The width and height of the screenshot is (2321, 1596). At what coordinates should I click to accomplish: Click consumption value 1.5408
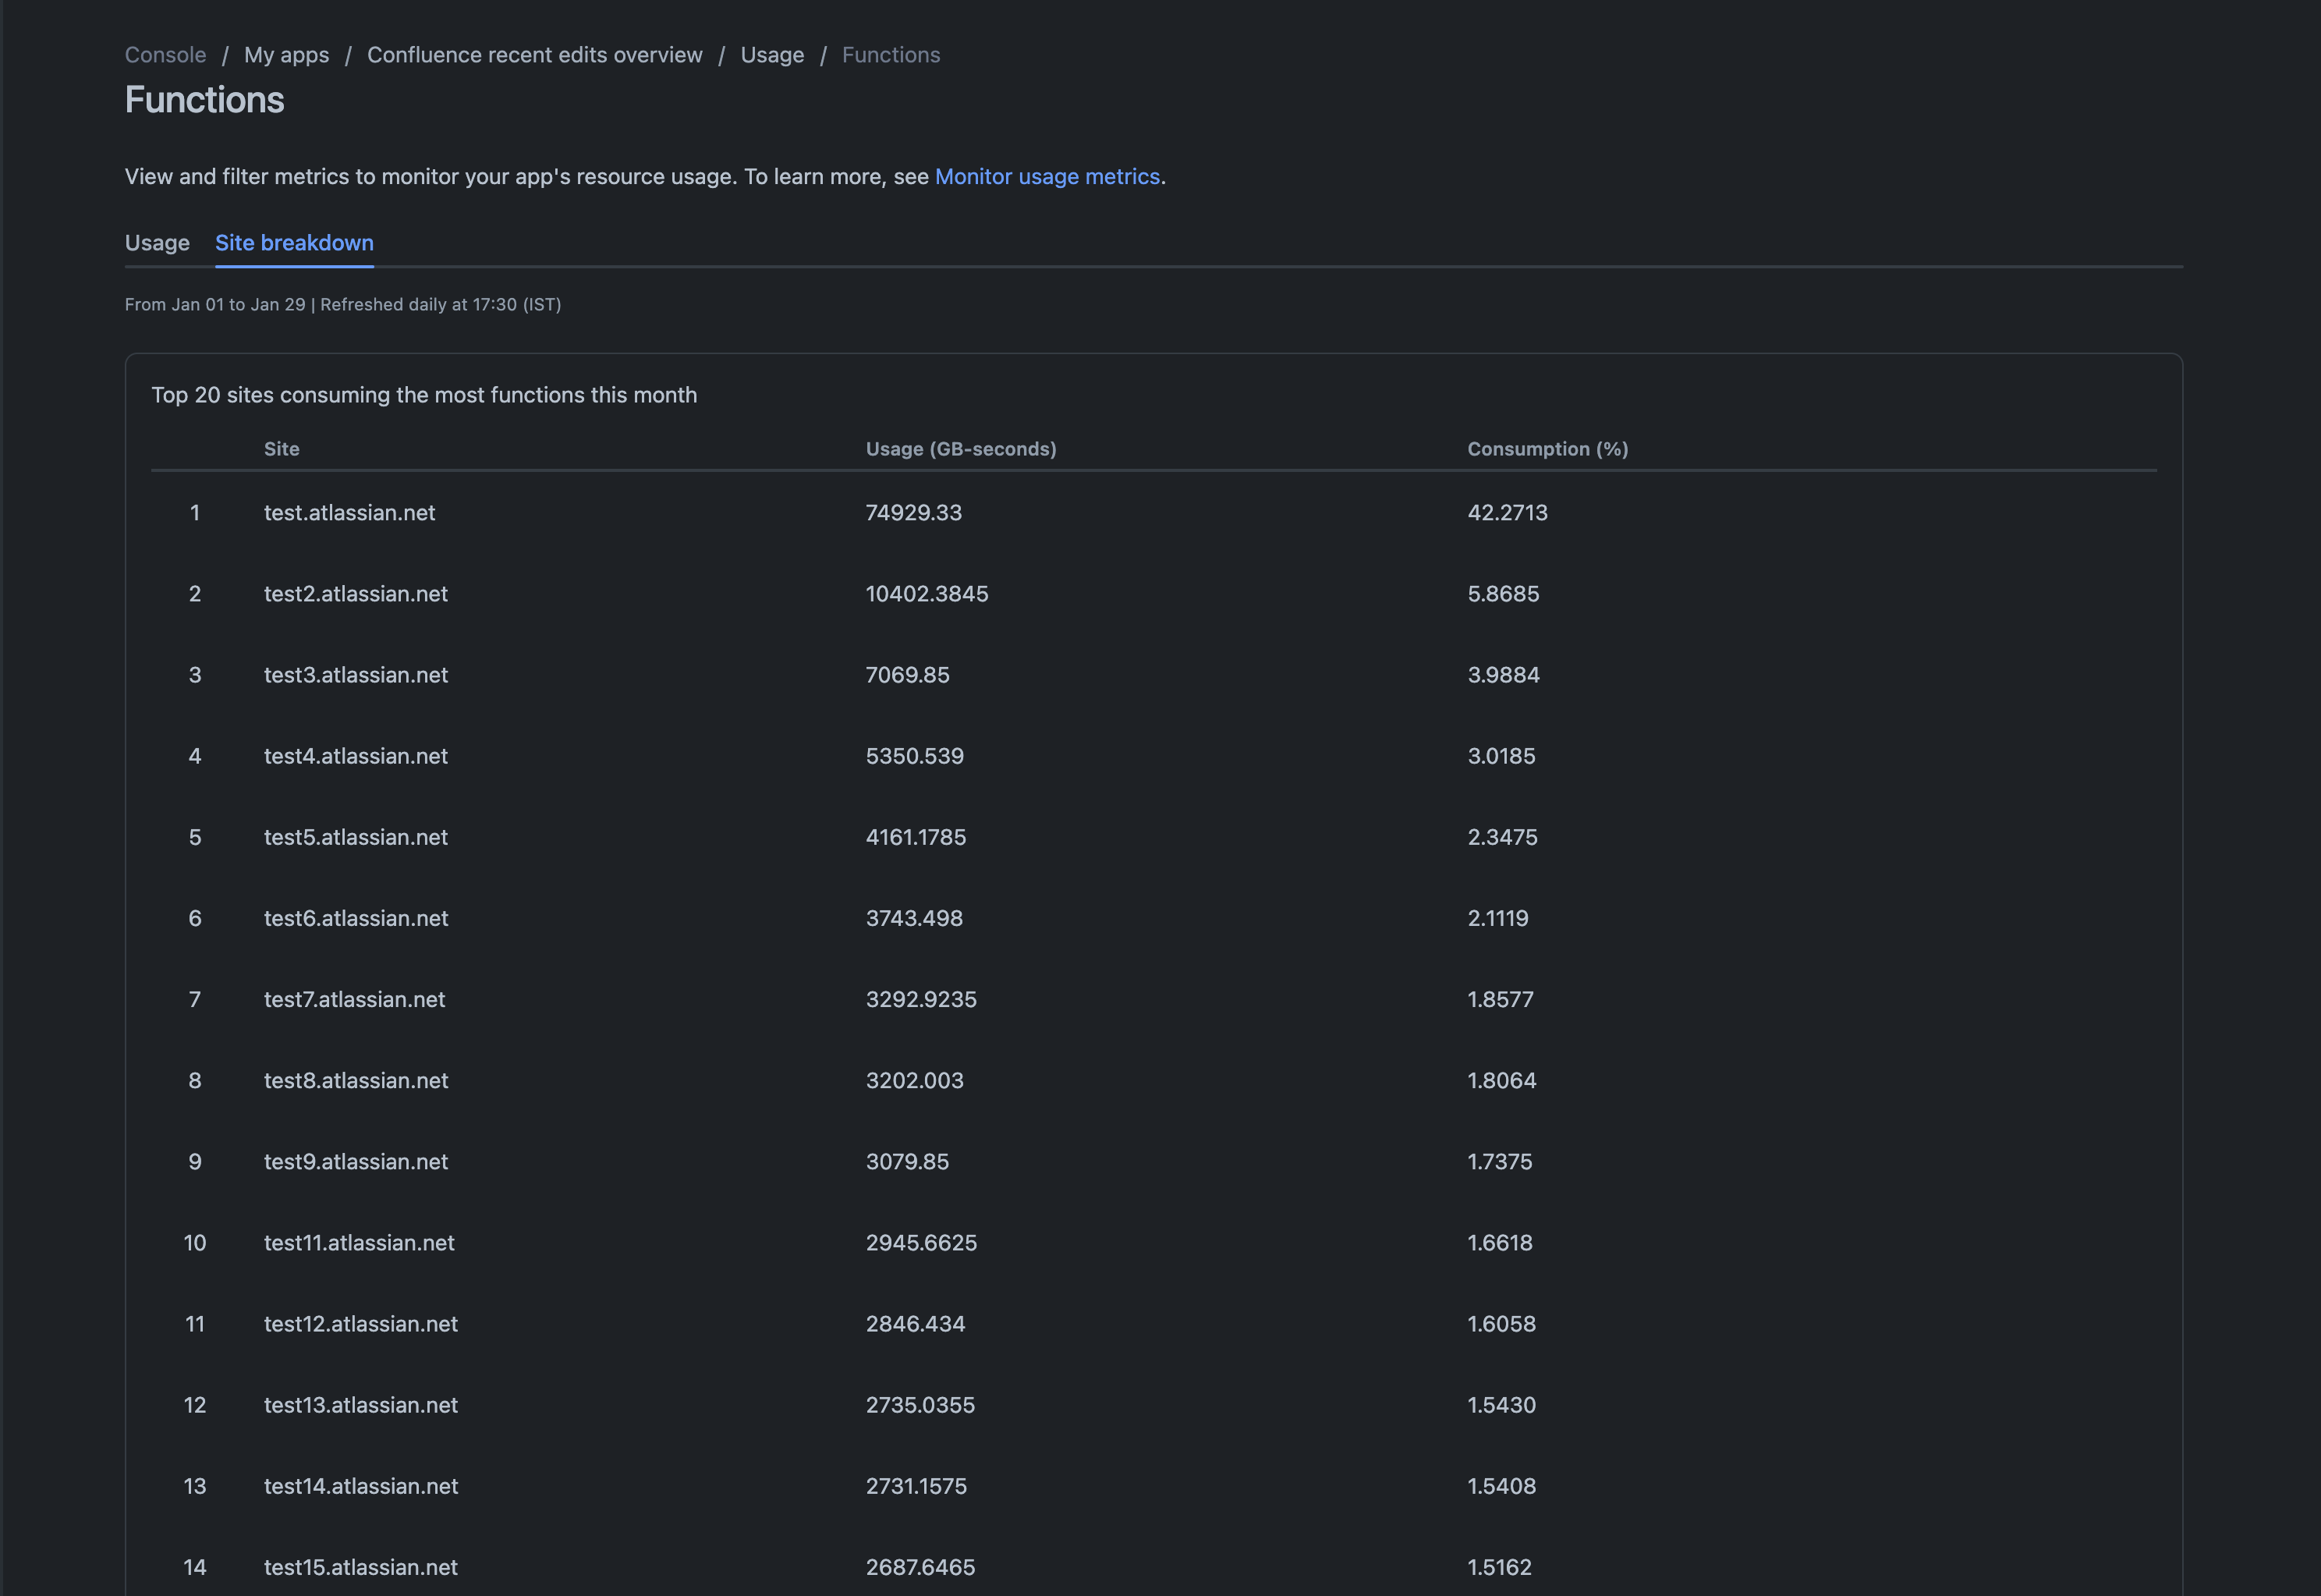1501,1485
